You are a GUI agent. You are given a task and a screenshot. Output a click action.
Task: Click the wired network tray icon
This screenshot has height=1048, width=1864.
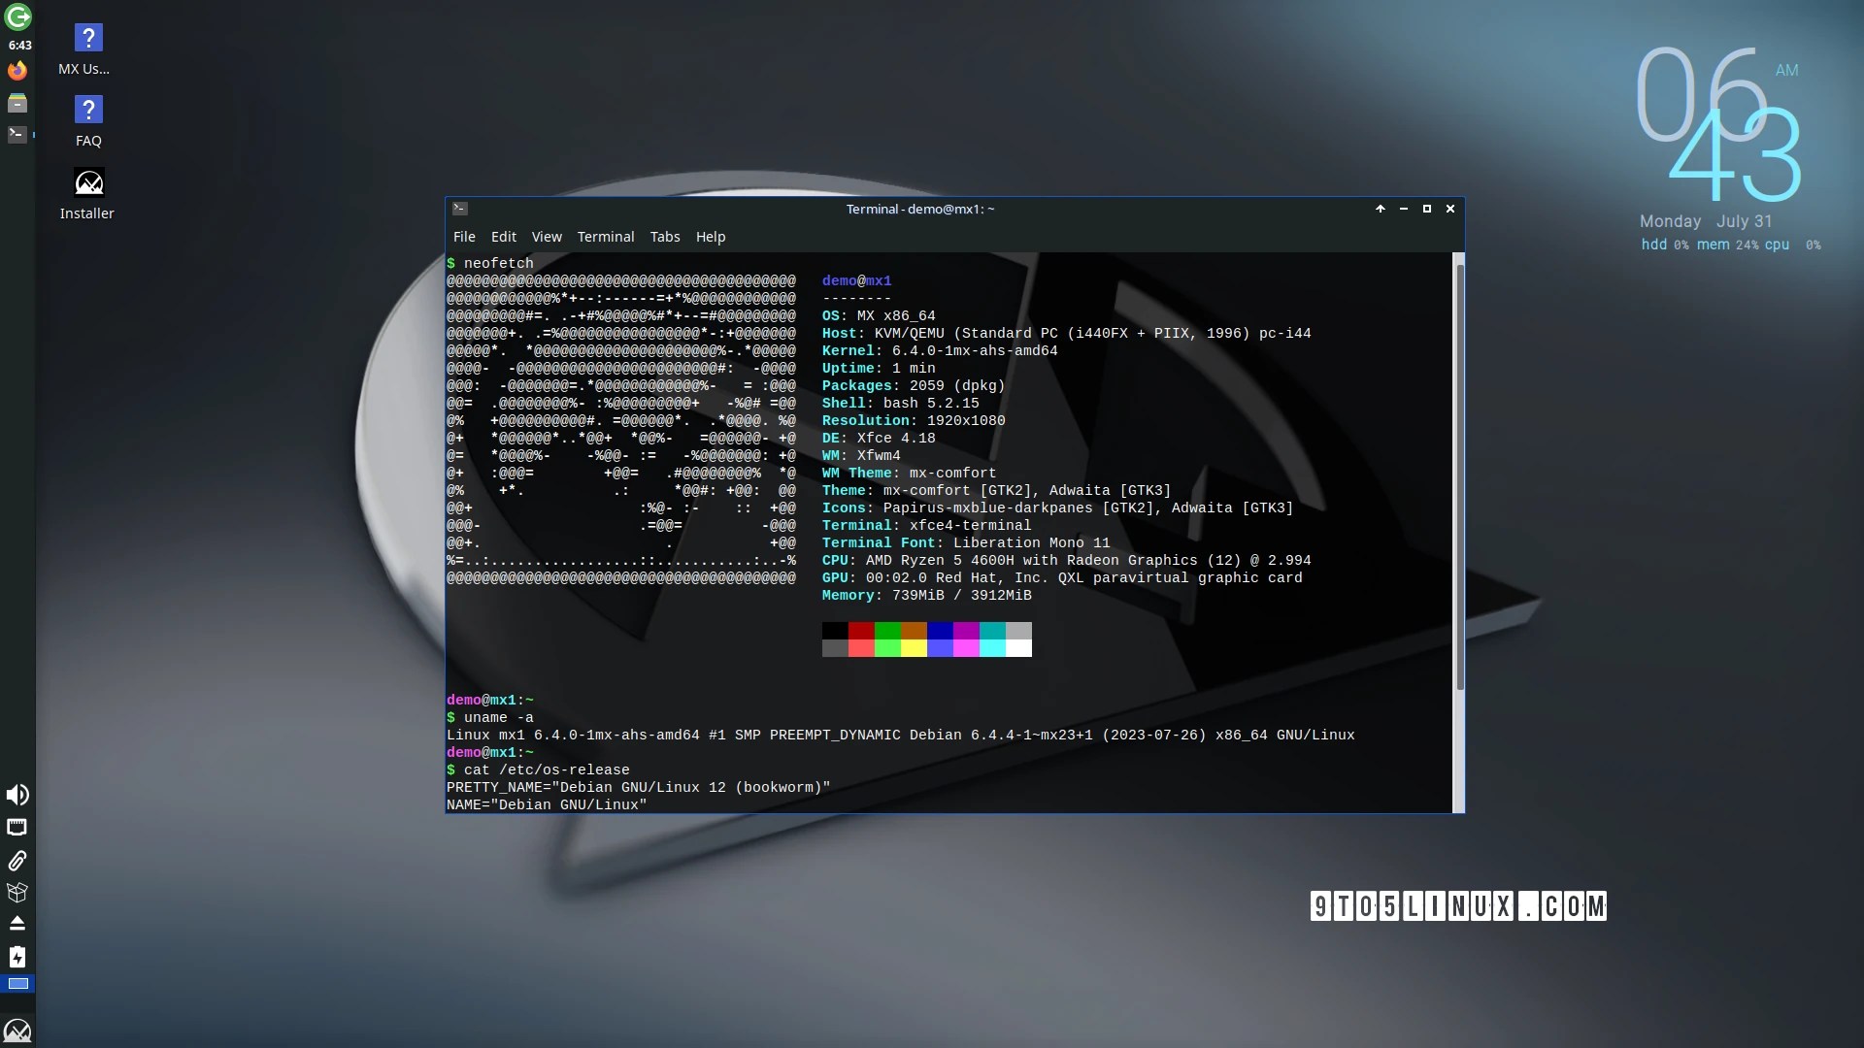pos(17,828)
